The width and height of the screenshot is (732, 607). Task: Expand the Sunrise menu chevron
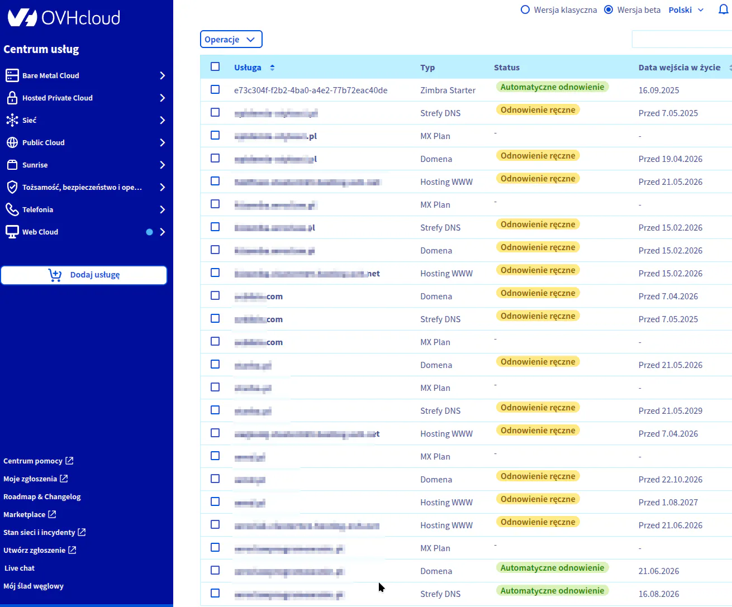(x=162, y=165)
